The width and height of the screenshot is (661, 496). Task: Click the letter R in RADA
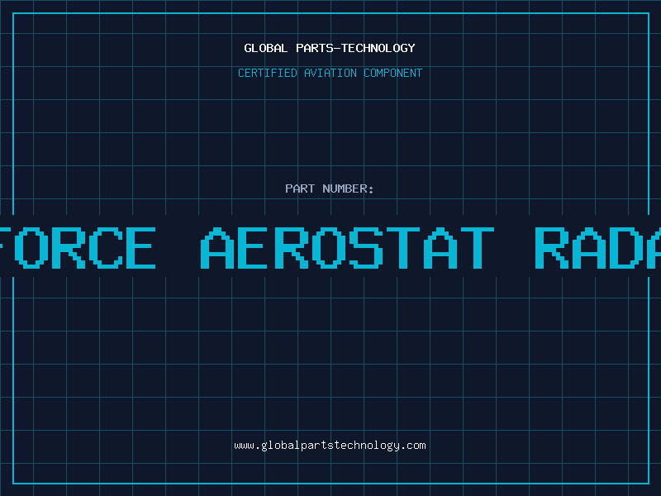(x=554, y=248)
